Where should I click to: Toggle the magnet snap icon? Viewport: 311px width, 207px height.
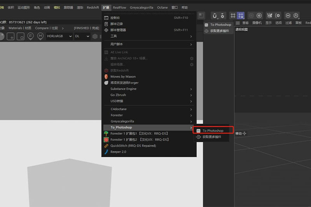pos(215,16)
